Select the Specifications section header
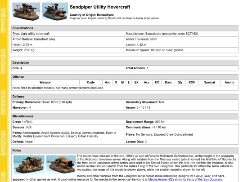Viewport: 243px width, 182px height. point(125,28)
